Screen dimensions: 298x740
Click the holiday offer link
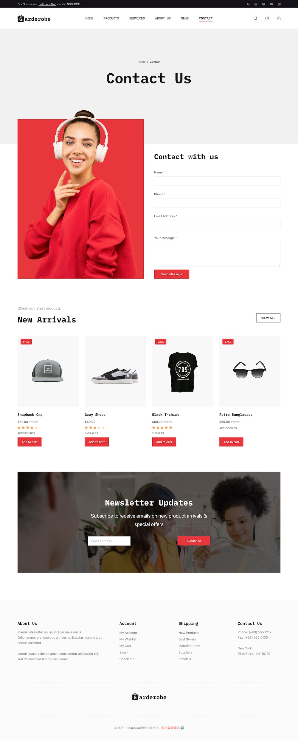tap(47, 4)
